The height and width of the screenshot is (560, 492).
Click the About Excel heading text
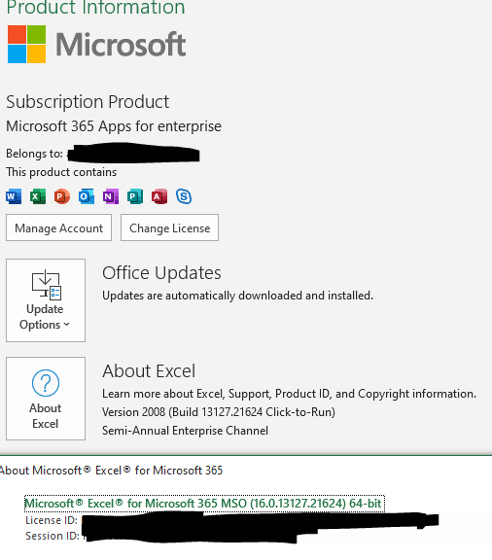point(149,371)
